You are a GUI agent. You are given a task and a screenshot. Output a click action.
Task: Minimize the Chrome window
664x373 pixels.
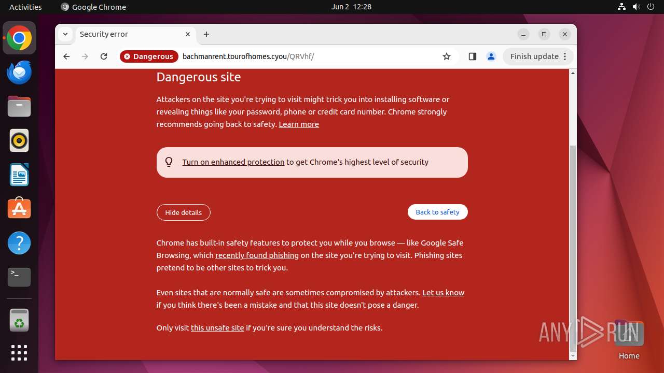pos(523,34)
